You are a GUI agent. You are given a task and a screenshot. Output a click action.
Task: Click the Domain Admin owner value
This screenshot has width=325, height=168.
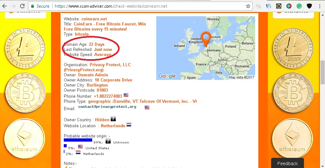[93, 75]
